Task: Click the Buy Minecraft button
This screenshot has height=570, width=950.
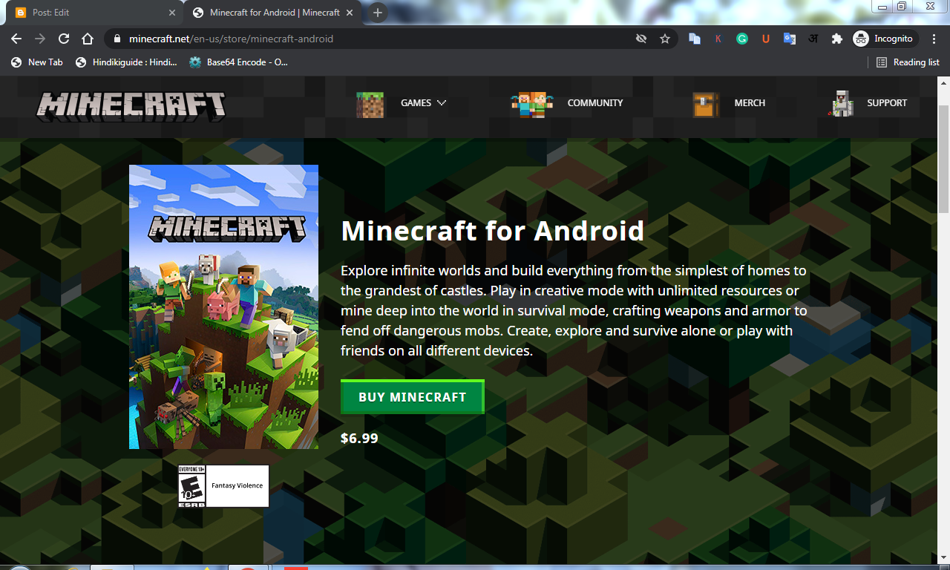Action: (x=412, y=397)
